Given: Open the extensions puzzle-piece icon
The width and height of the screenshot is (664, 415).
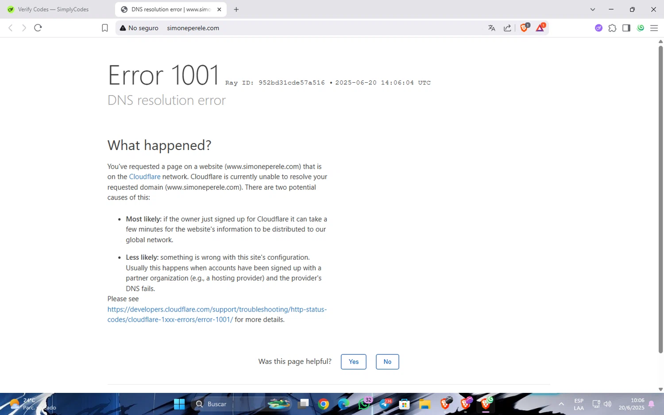Looking at the screenshot, I should 612,28.
